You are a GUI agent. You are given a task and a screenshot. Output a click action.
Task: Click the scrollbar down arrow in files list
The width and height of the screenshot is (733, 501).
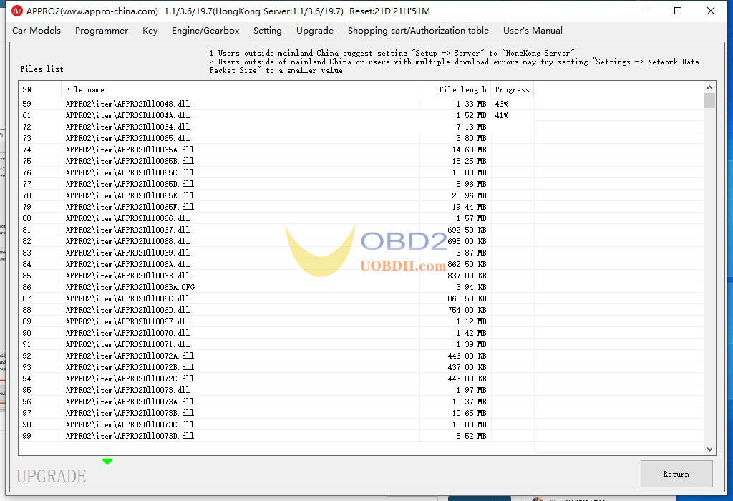tap(709, 449)
